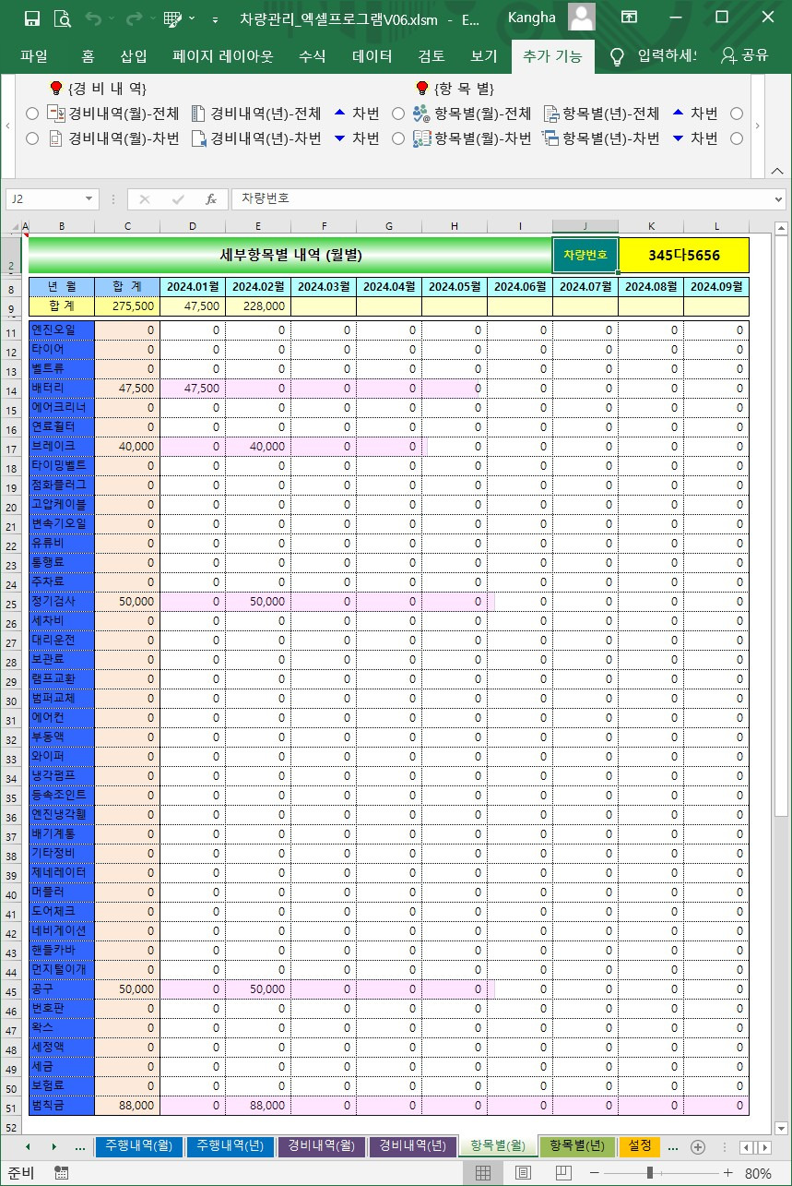
Task: Open the 경비내역(년) sheet tab
Action: [x=413, y=1145]
